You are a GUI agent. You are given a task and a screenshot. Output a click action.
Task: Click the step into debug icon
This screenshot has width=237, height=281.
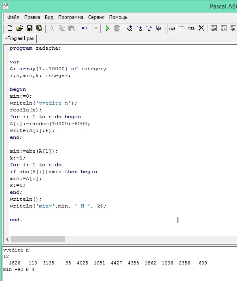139,28
